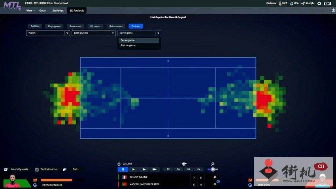Select the Return areas analysis filter
The height and width of the screenshot is (189, 336).
click(116, 26)
